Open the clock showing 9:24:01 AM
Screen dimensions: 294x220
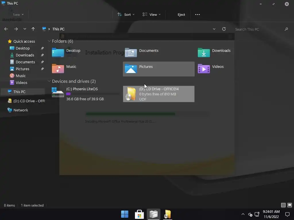(271, 214)
